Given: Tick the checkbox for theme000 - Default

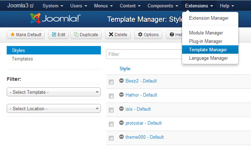Looking at the screenshot, I should (111, 138).
